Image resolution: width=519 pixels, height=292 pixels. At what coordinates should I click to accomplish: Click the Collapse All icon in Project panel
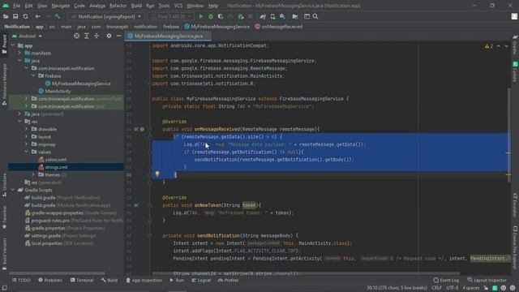click(x=97, y=36)
